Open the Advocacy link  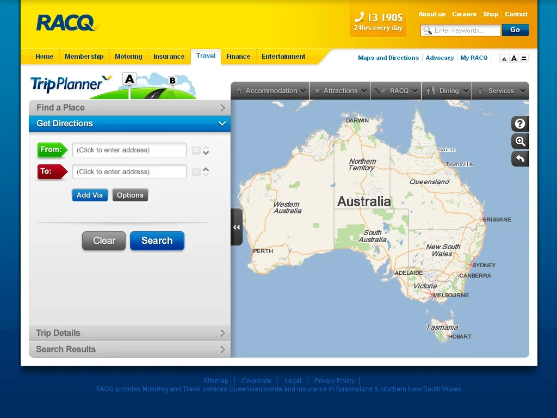point(440,58)
